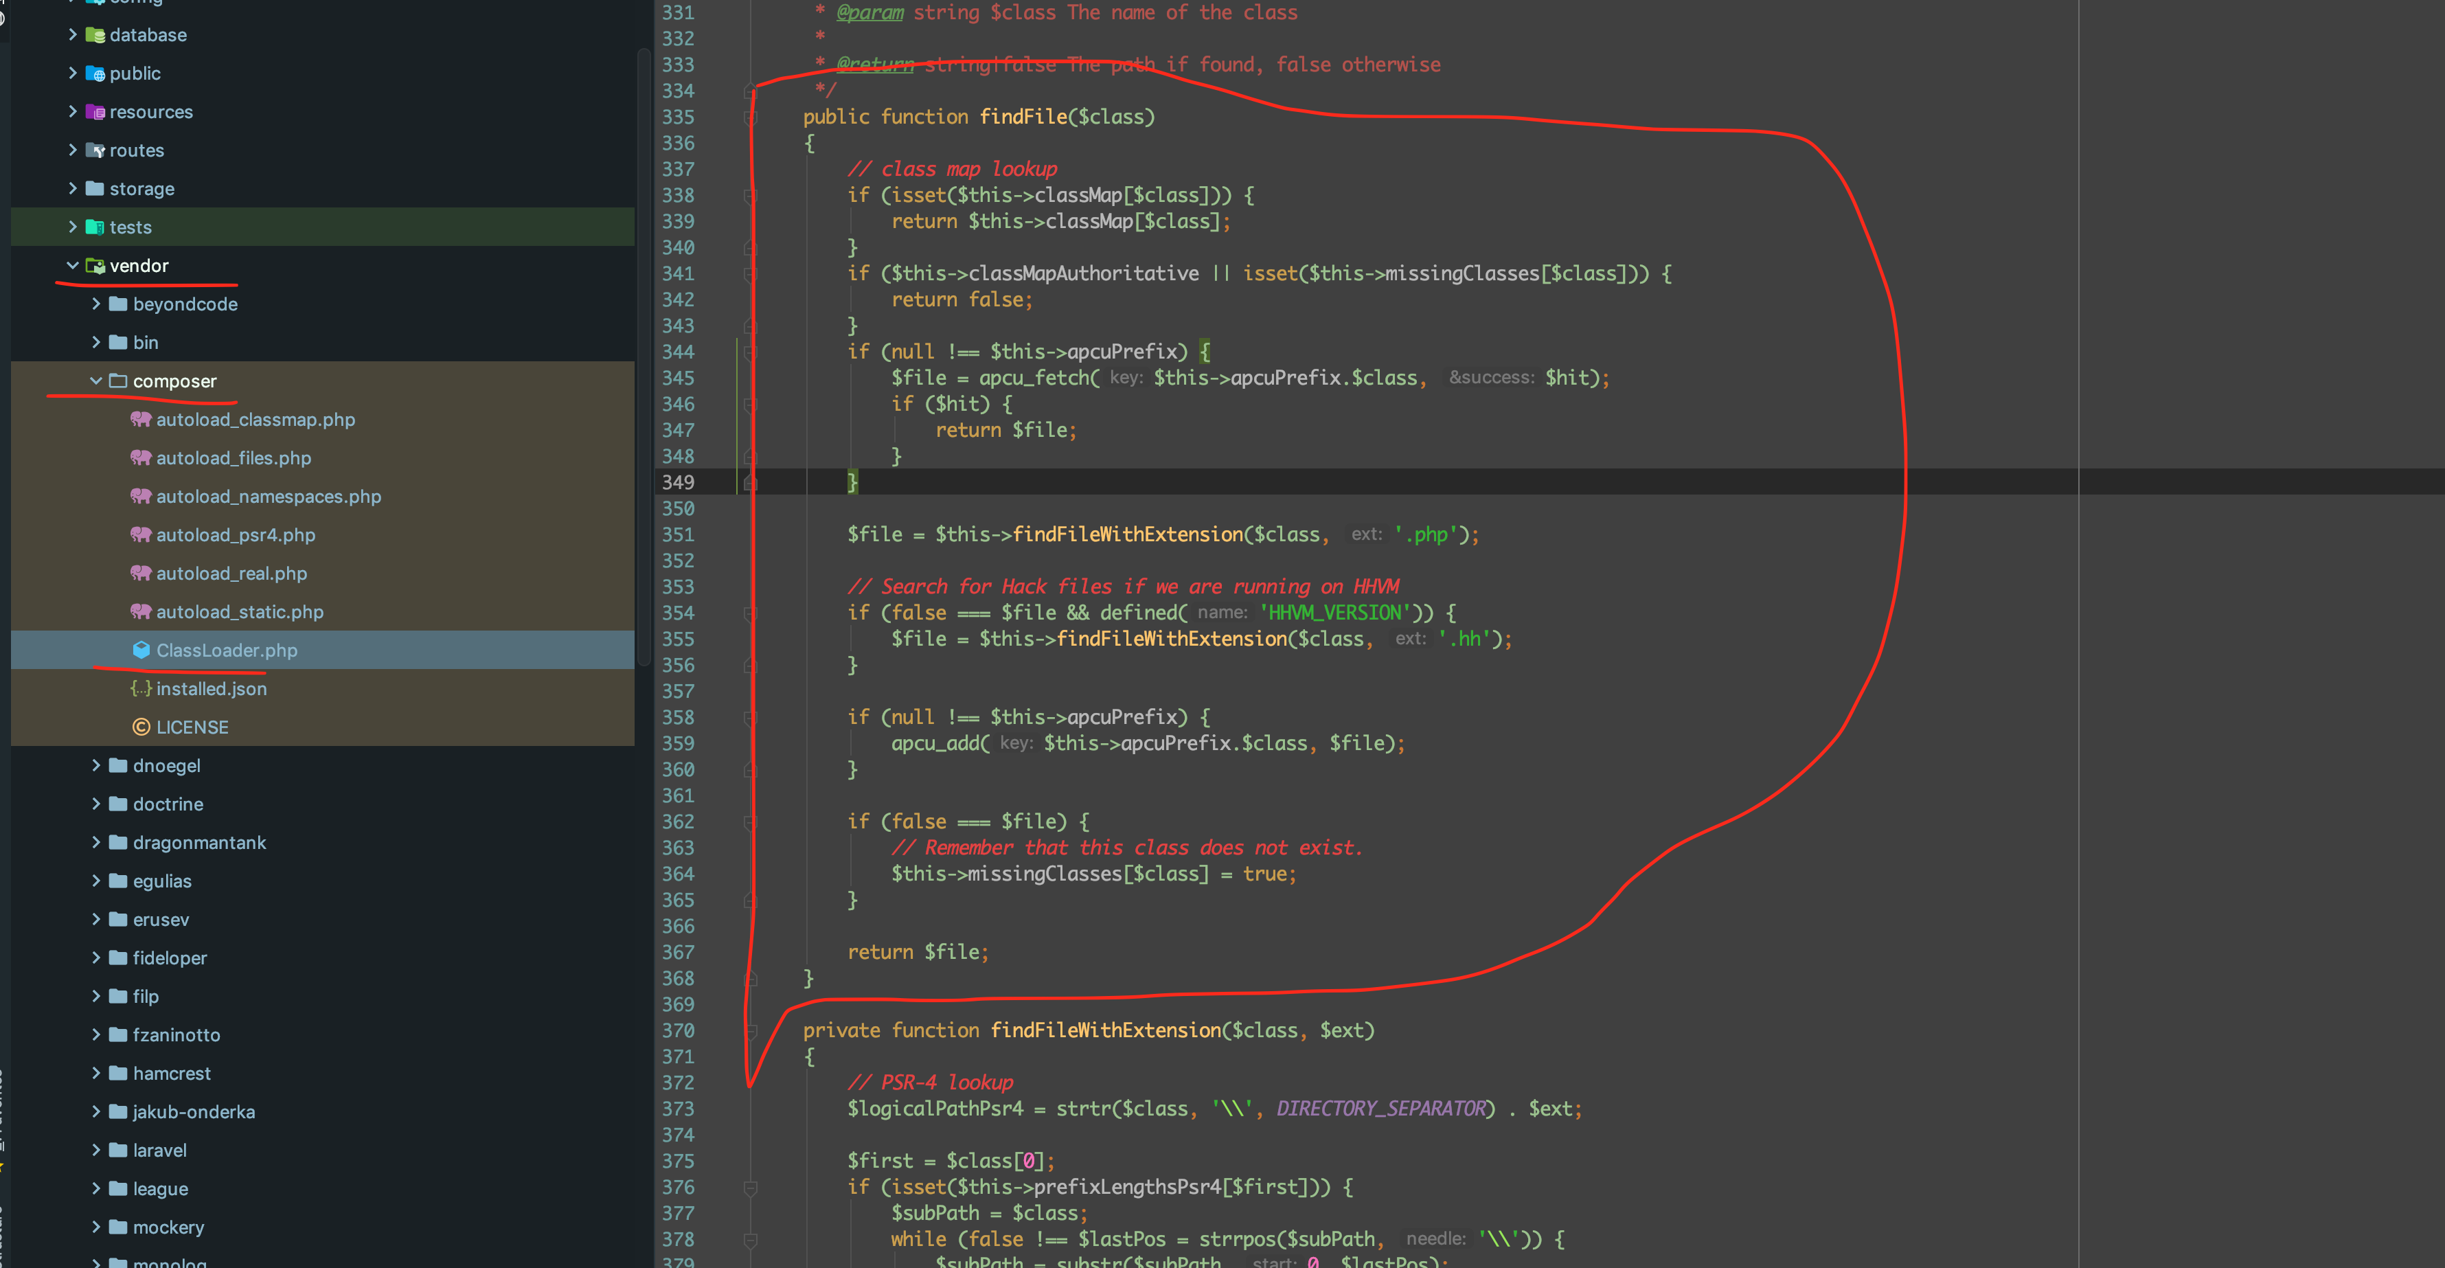Image resolution: width=2445 pixels, height=1268 pixels.
Task: Click the ClassLoader.php class file icon
Action: click(141, 650)
